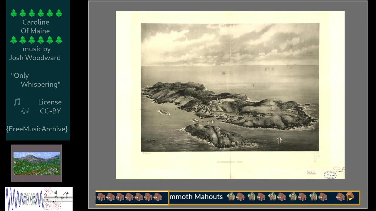
Task: Click the "mmoth Mahouts" ticker text
Action: 196,197
